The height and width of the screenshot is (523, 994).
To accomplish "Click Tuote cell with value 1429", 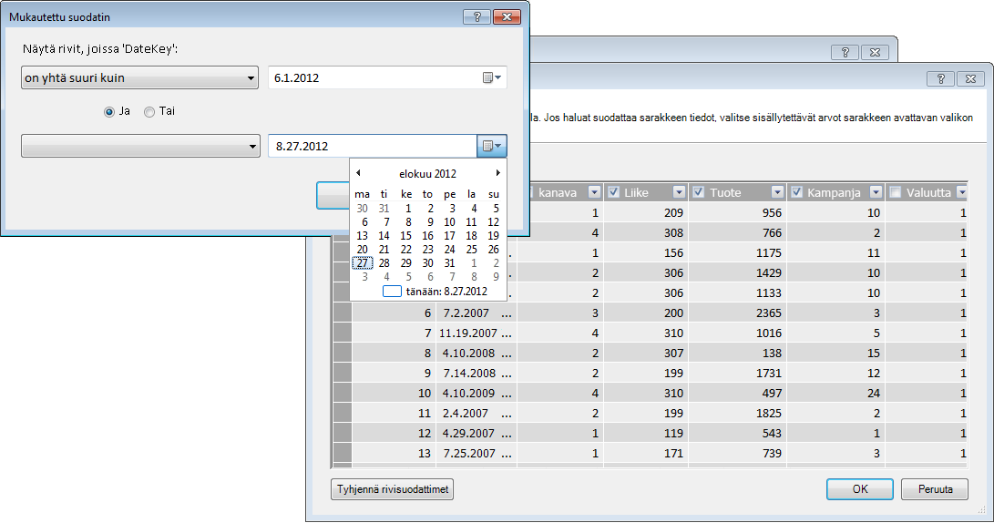I will [737, 272].
